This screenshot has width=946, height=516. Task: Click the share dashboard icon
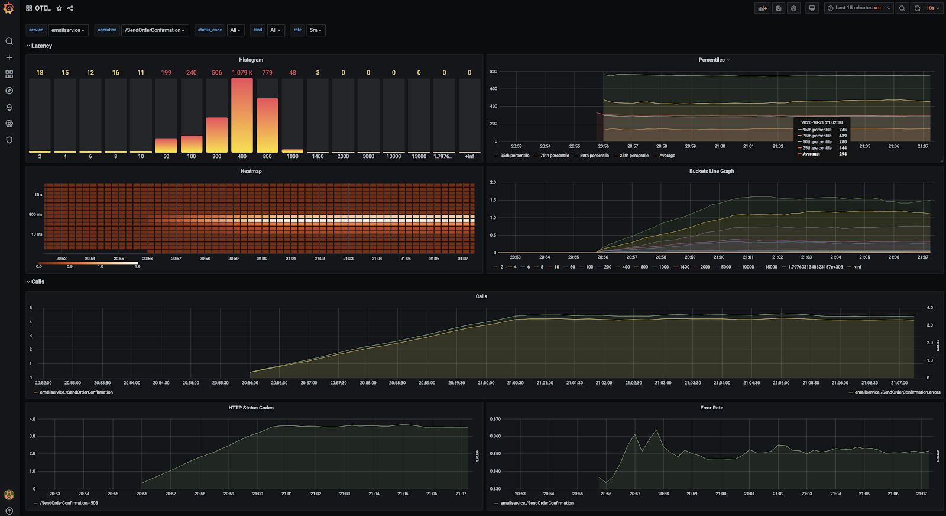click(x=70, y=8)
